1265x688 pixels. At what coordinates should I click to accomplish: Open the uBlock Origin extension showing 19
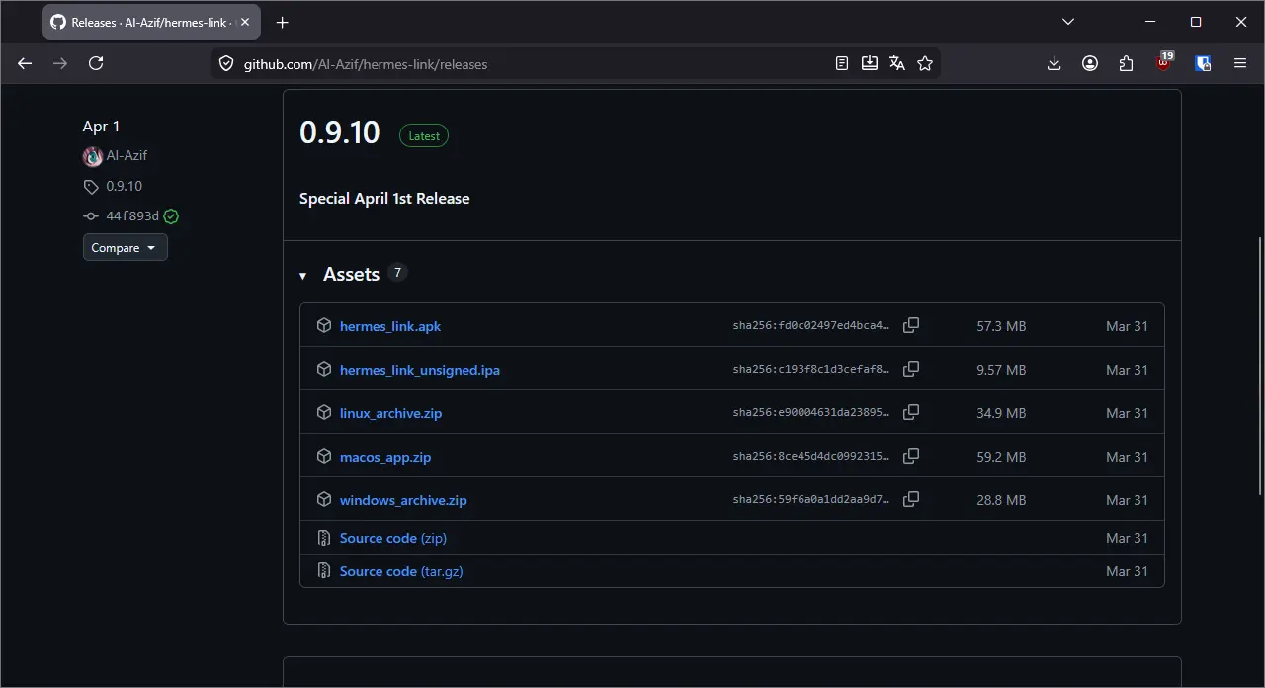[x=1164, y=63]
